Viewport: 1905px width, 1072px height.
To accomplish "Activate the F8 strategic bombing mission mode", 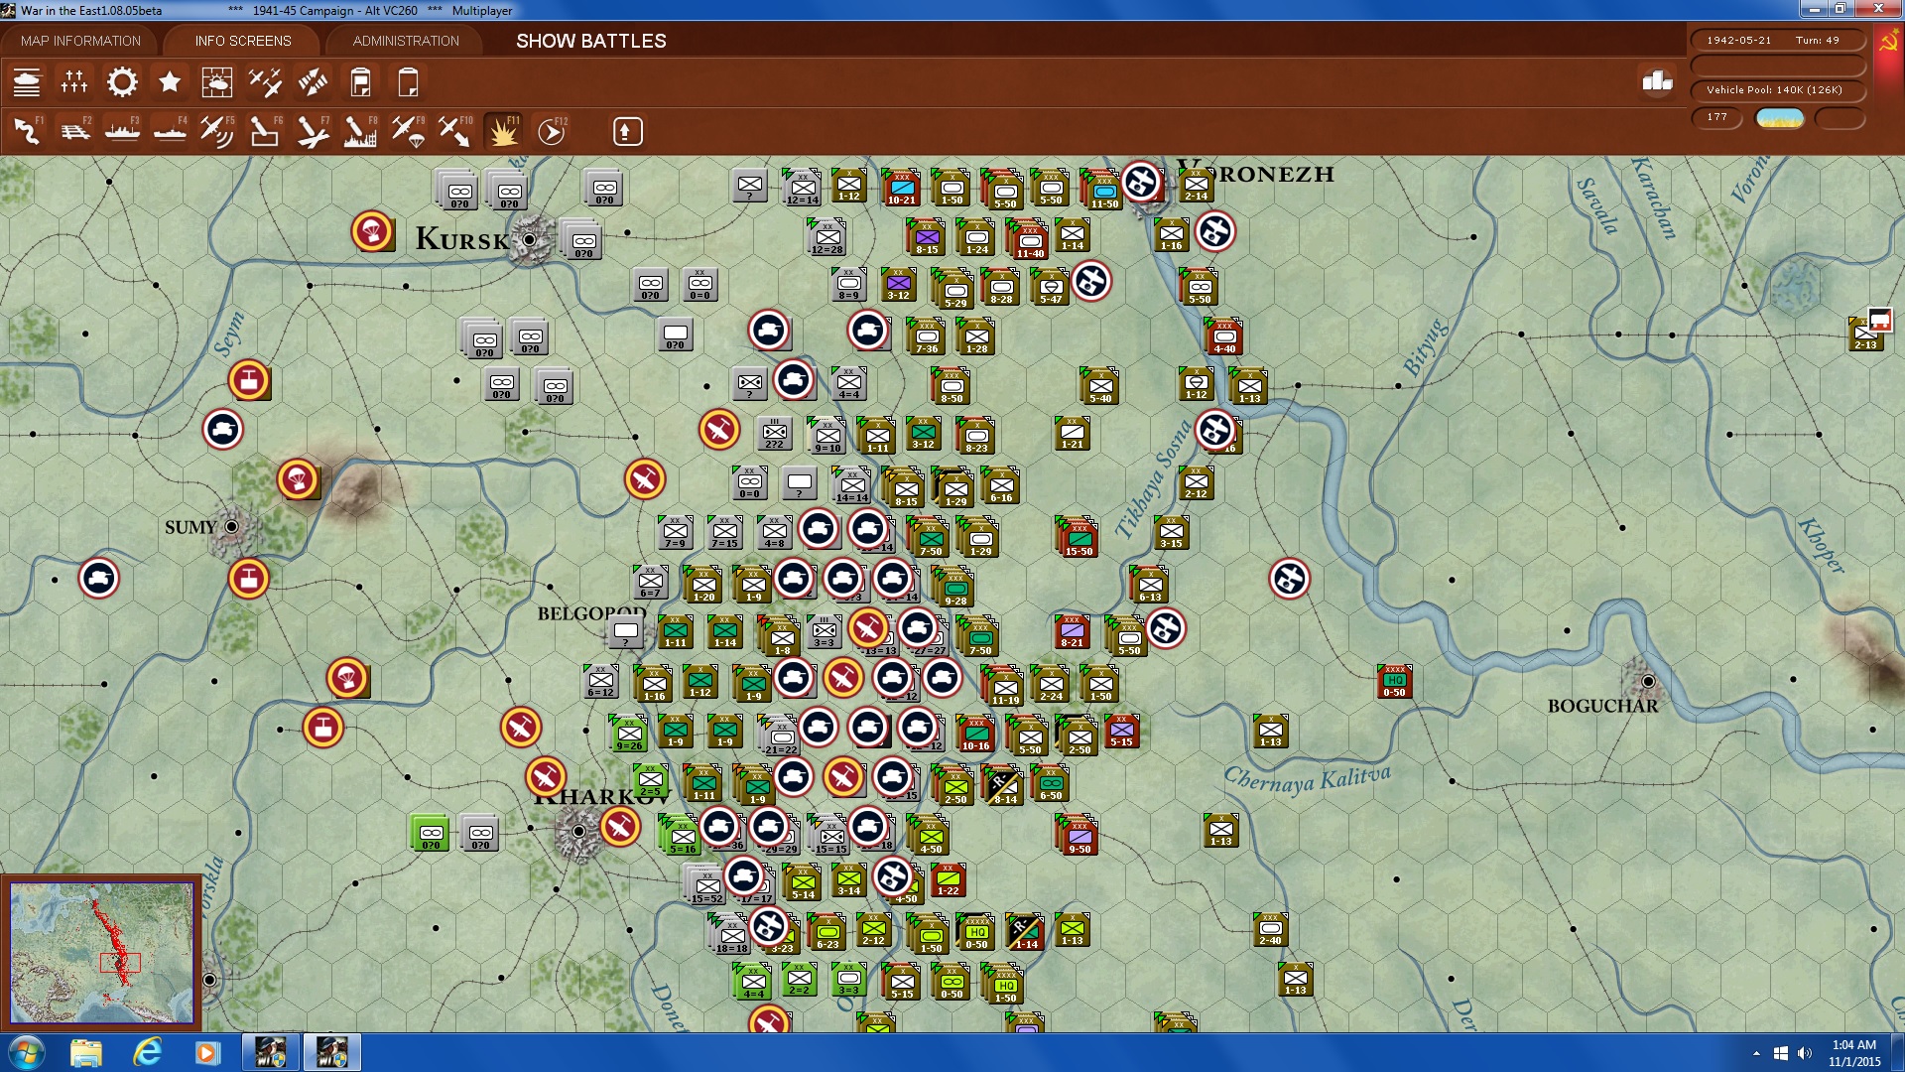I will point(360,130).
